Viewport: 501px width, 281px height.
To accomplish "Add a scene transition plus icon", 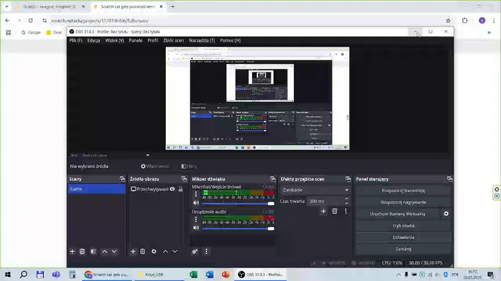I will tap(323, 211).
